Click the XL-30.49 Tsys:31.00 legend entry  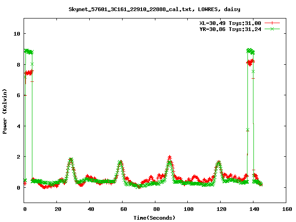point(230,23)
